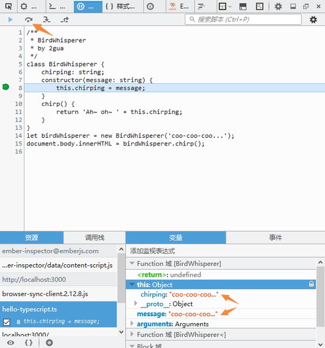
Task: Click chirping value "coo-coo-coo..." under this
Action: 194,295
